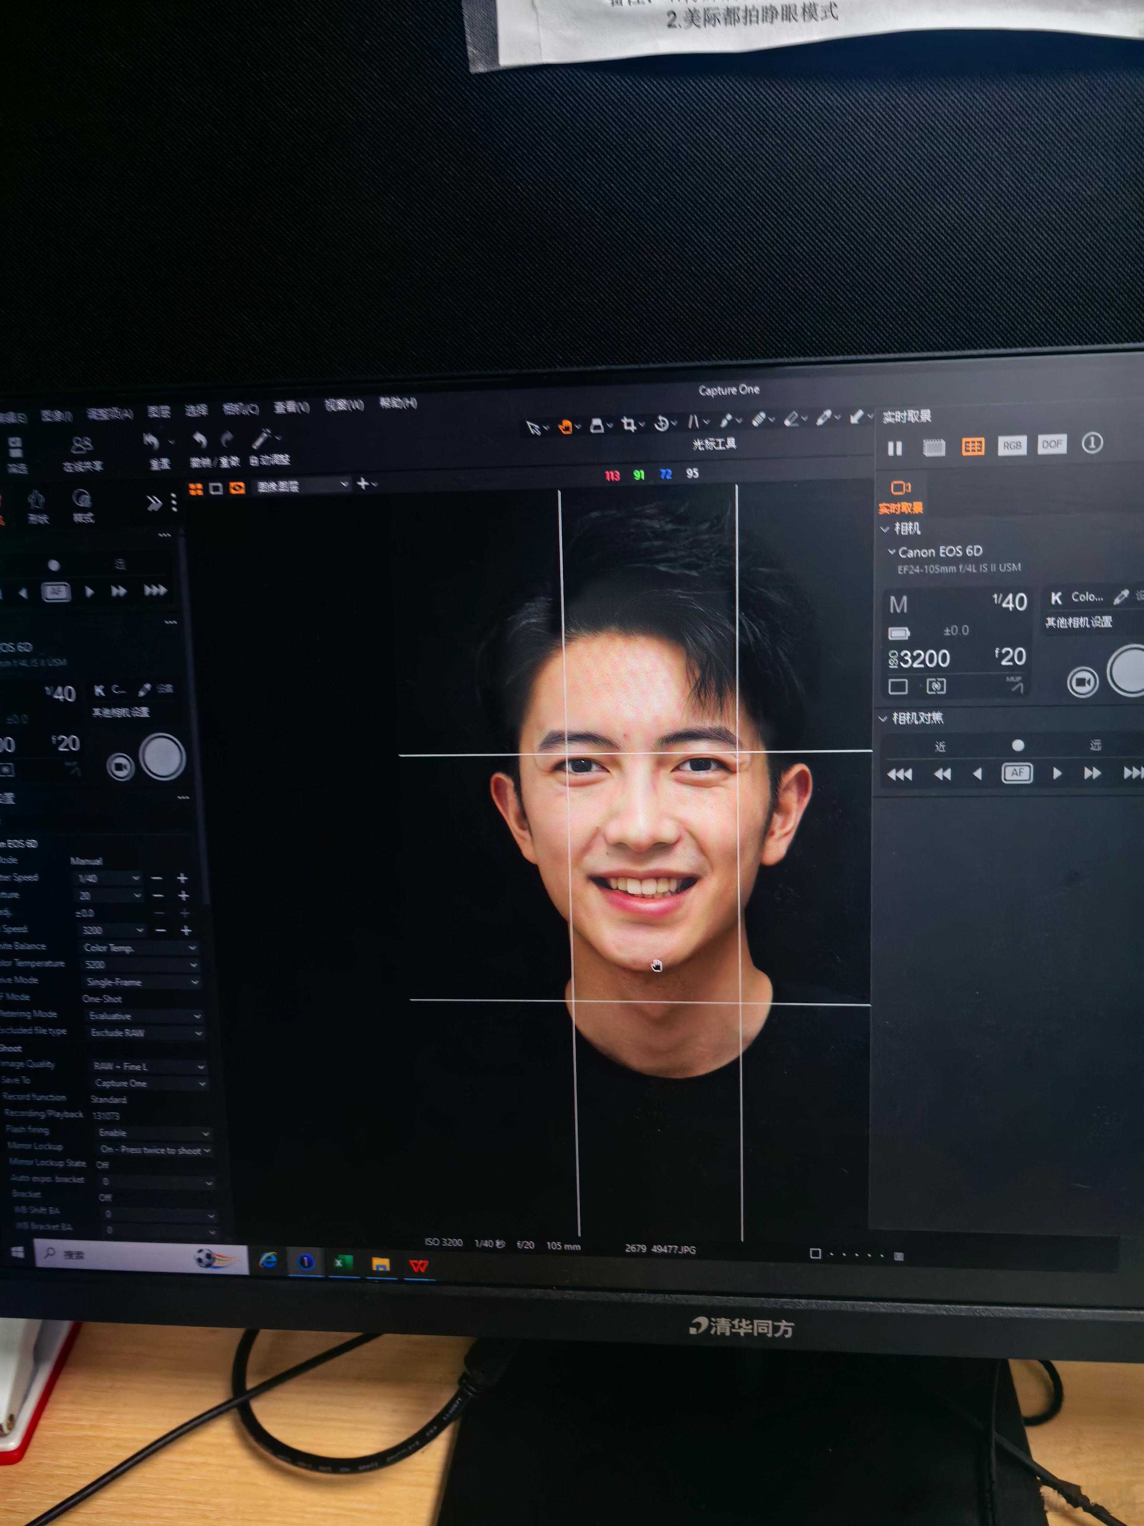The height and width of the screenshot is (1526, 1144).
Task: Select the 实时取景 tool tab
Action: 900,497
